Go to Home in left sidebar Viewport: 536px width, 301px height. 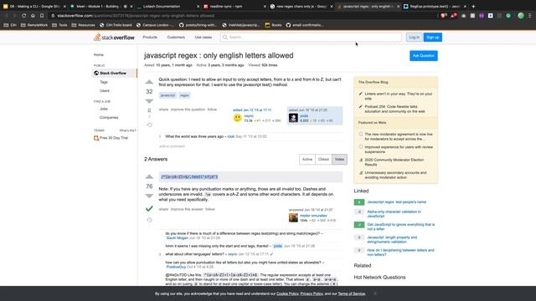pyautogui.click(x=99, y=54)
